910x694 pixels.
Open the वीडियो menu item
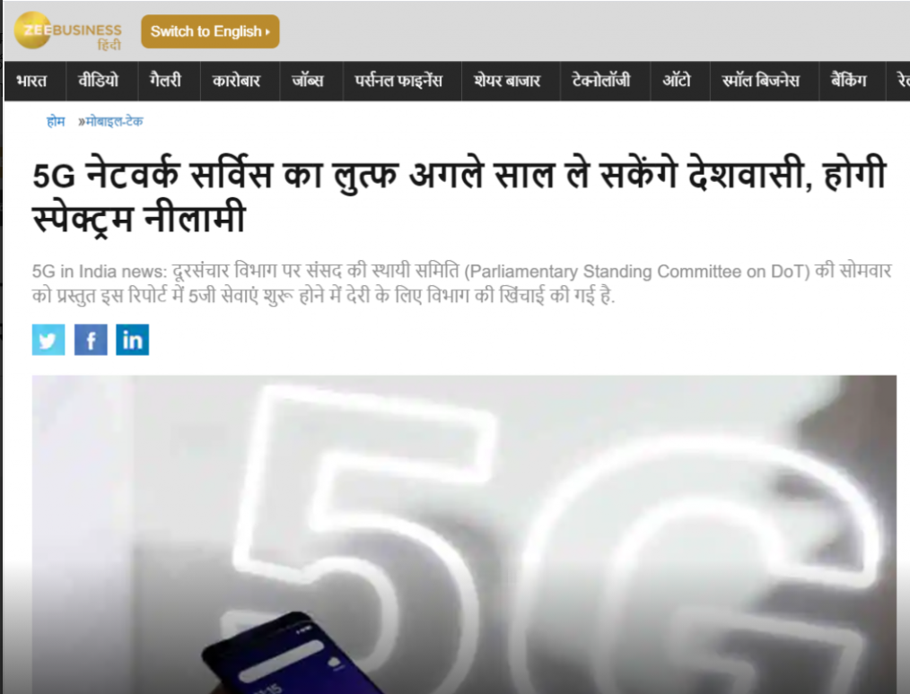[x=99, y=81]
